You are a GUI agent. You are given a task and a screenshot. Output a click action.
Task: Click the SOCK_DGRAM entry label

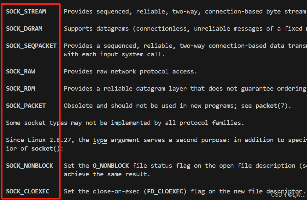click(24, 29)
